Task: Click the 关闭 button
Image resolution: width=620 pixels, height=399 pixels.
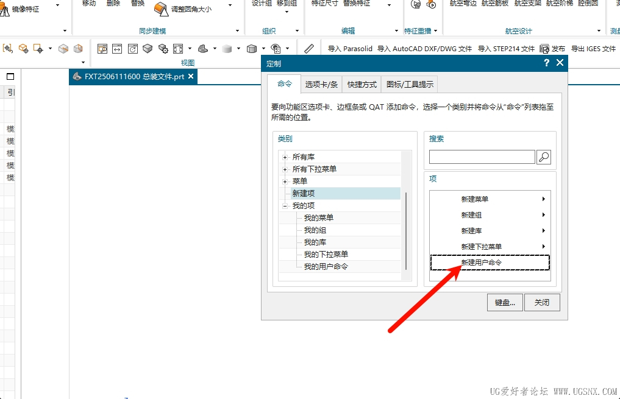Action: point(542,303)
